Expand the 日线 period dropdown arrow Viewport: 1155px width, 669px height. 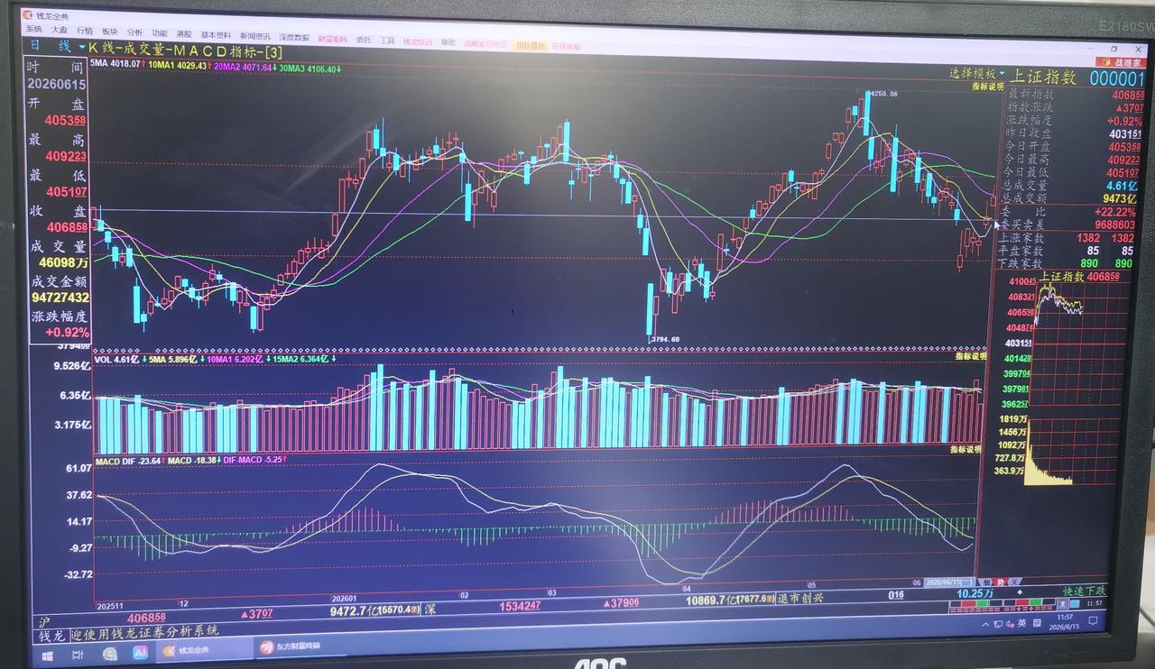pos(81,47)
